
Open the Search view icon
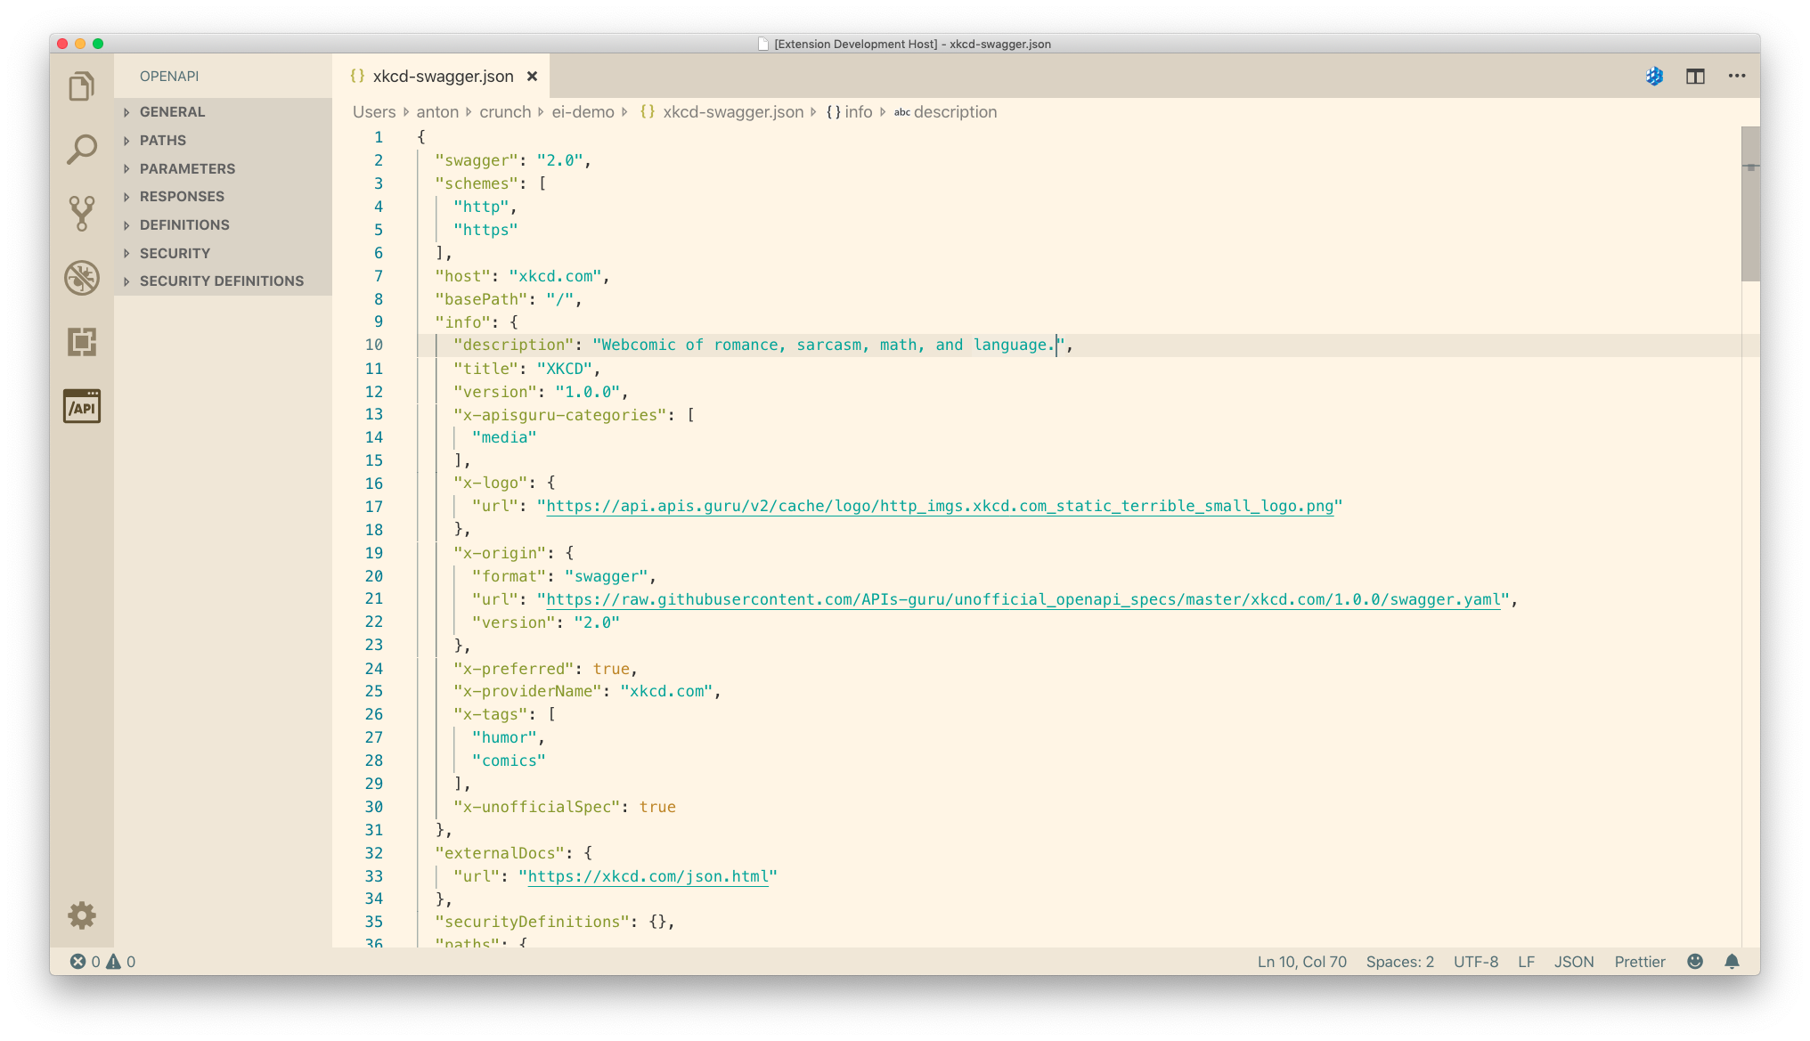click(82, 150)
